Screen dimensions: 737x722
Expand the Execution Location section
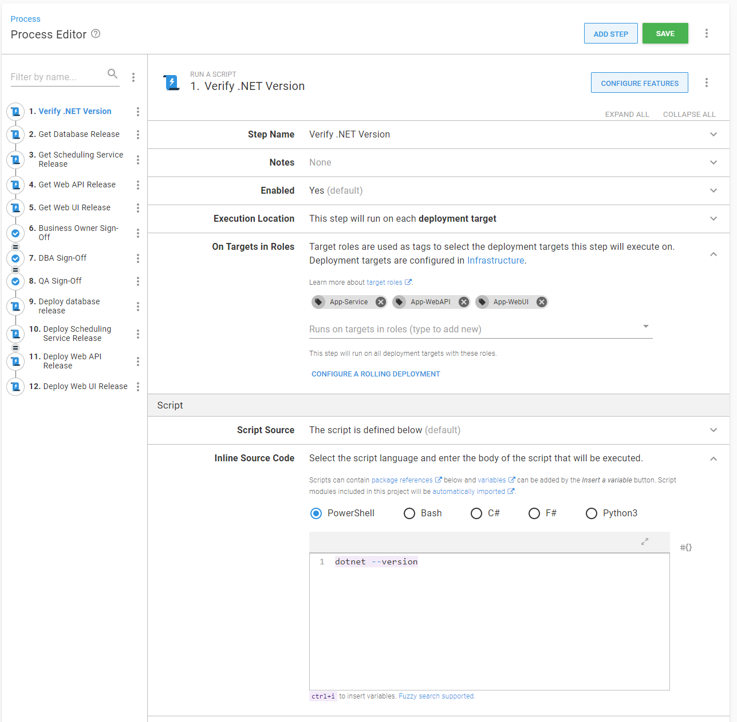point(713,219)
